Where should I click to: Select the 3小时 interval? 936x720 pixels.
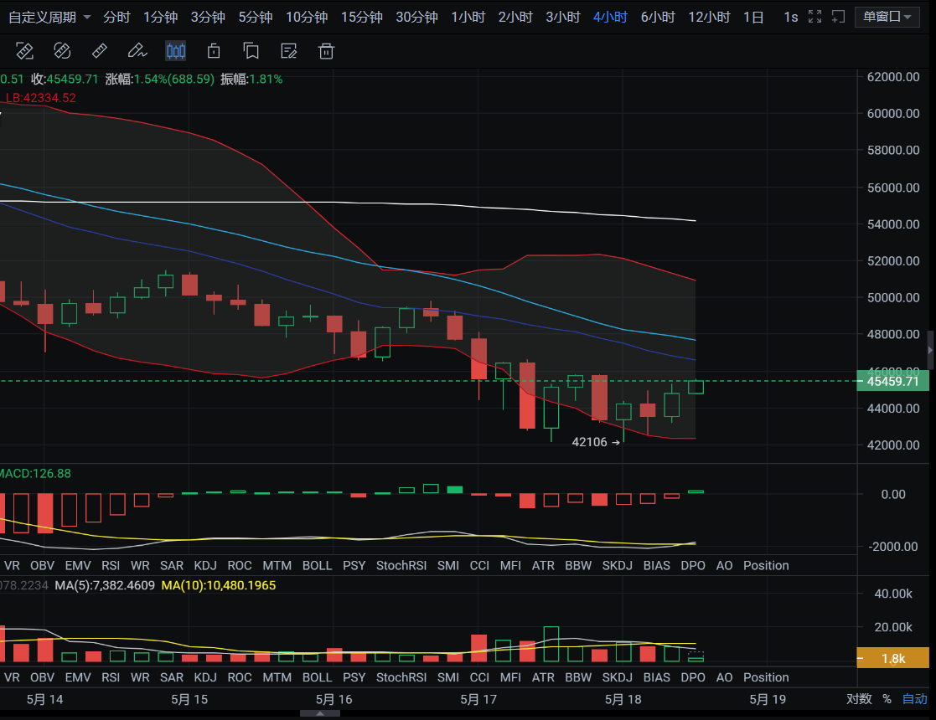point(563,18)
